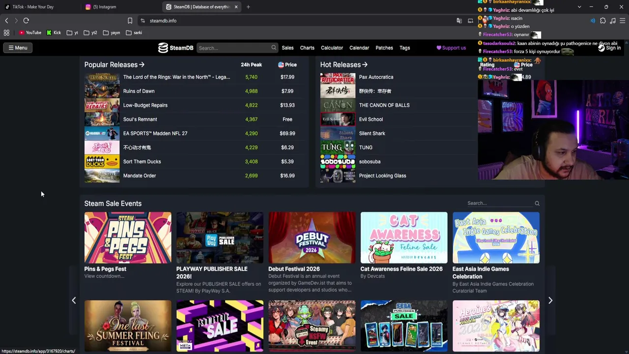Expand the tab list chevron

(579, 7)
